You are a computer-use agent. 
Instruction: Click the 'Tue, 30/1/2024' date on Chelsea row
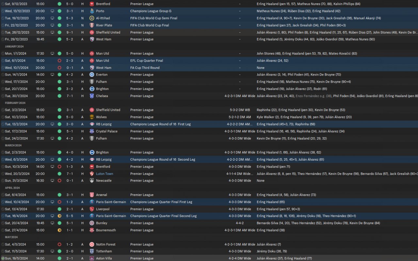tap(16, 96)
